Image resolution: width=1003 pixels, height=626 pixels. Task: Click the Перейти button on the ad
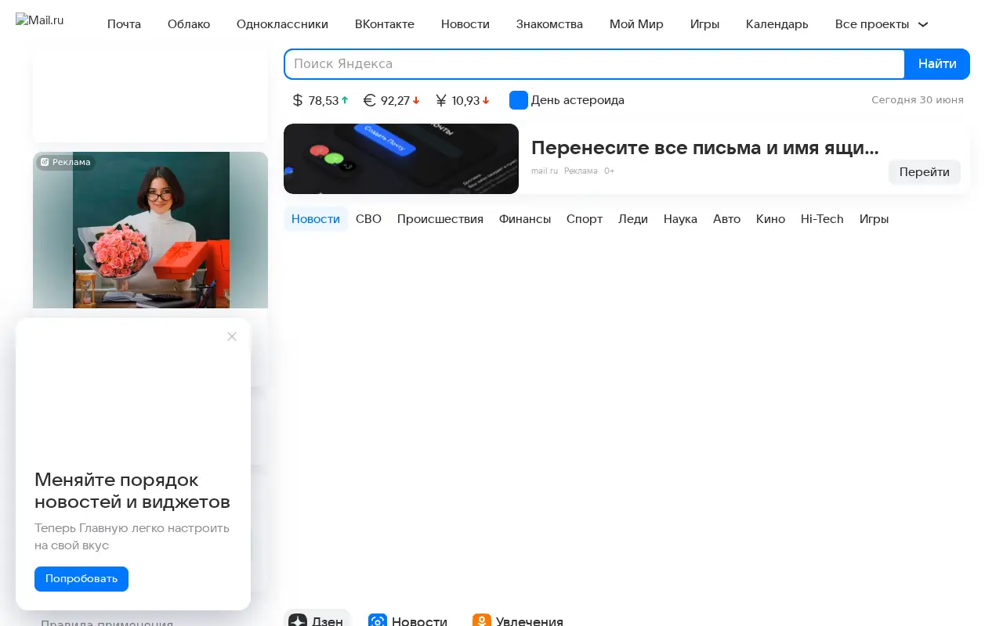(925, 172)
